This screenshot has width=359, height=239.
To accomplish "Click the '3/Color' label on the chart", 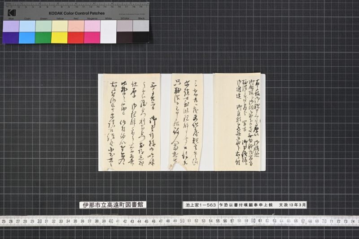I will tap(125, 18).
